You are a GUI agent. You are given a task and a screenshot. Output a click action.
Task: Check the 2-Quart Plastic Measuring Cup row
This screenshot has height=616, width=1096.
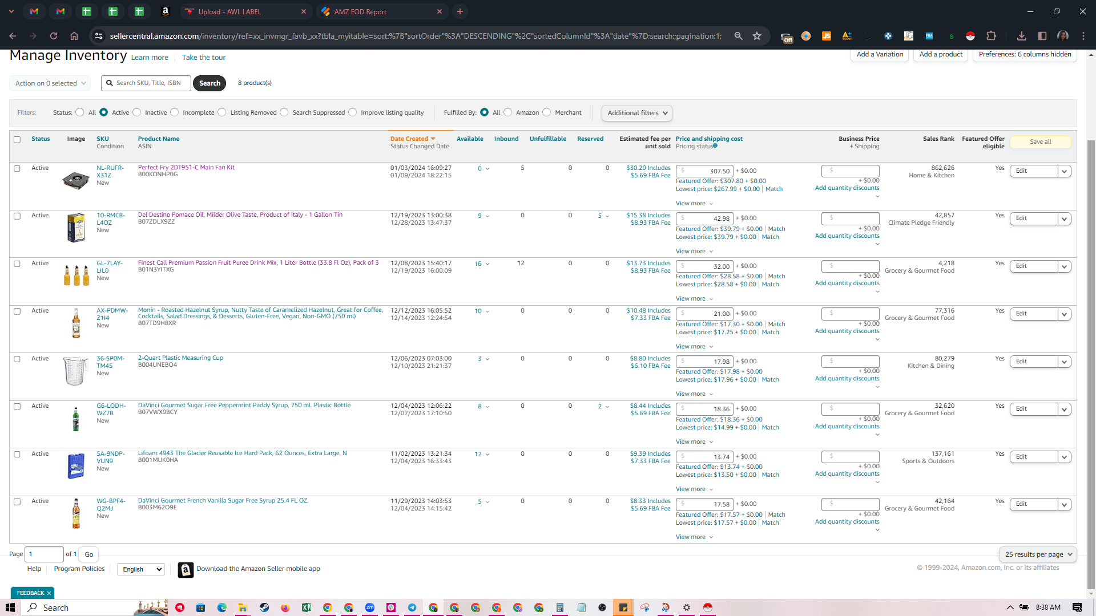coord(17,359)
